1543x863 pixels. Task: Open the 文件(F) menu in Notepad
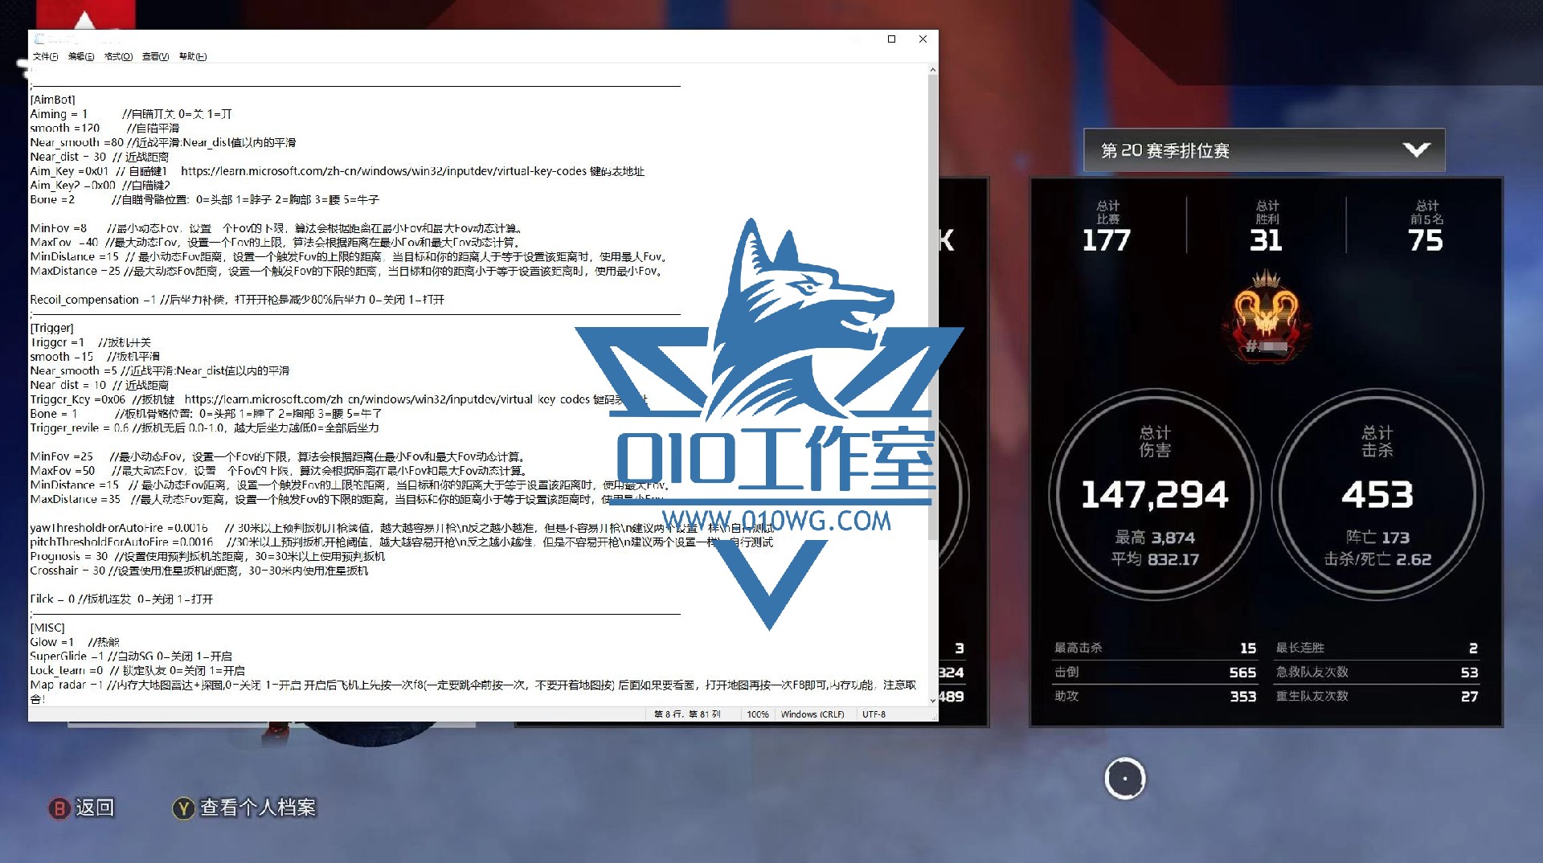click(x=45, y=56)
